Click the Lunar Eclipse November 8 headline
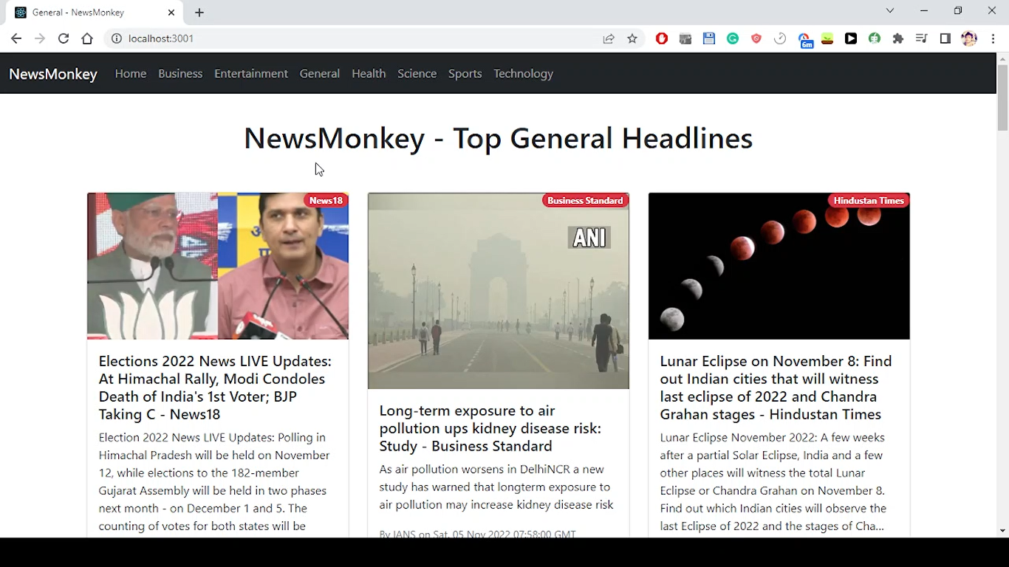The width and height of the screenshot is (1009, 567). pos(776,388)
